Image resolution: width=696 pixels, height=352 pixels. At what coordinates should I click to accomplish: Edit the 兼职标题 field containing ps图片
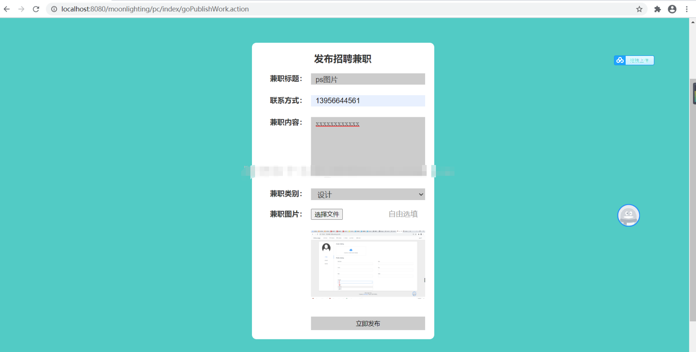[x=368, y=79]
